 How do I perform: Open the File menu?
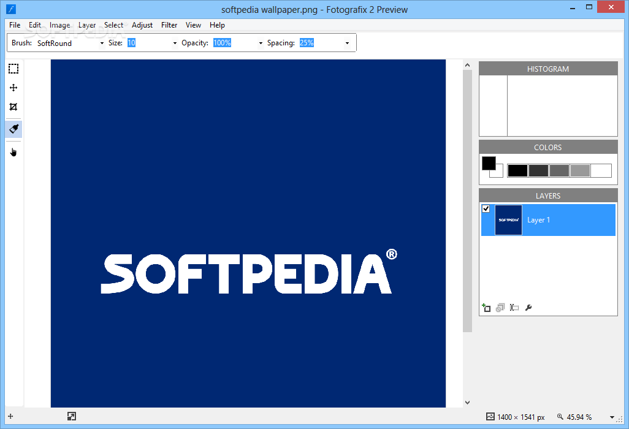tap(15, 25)
